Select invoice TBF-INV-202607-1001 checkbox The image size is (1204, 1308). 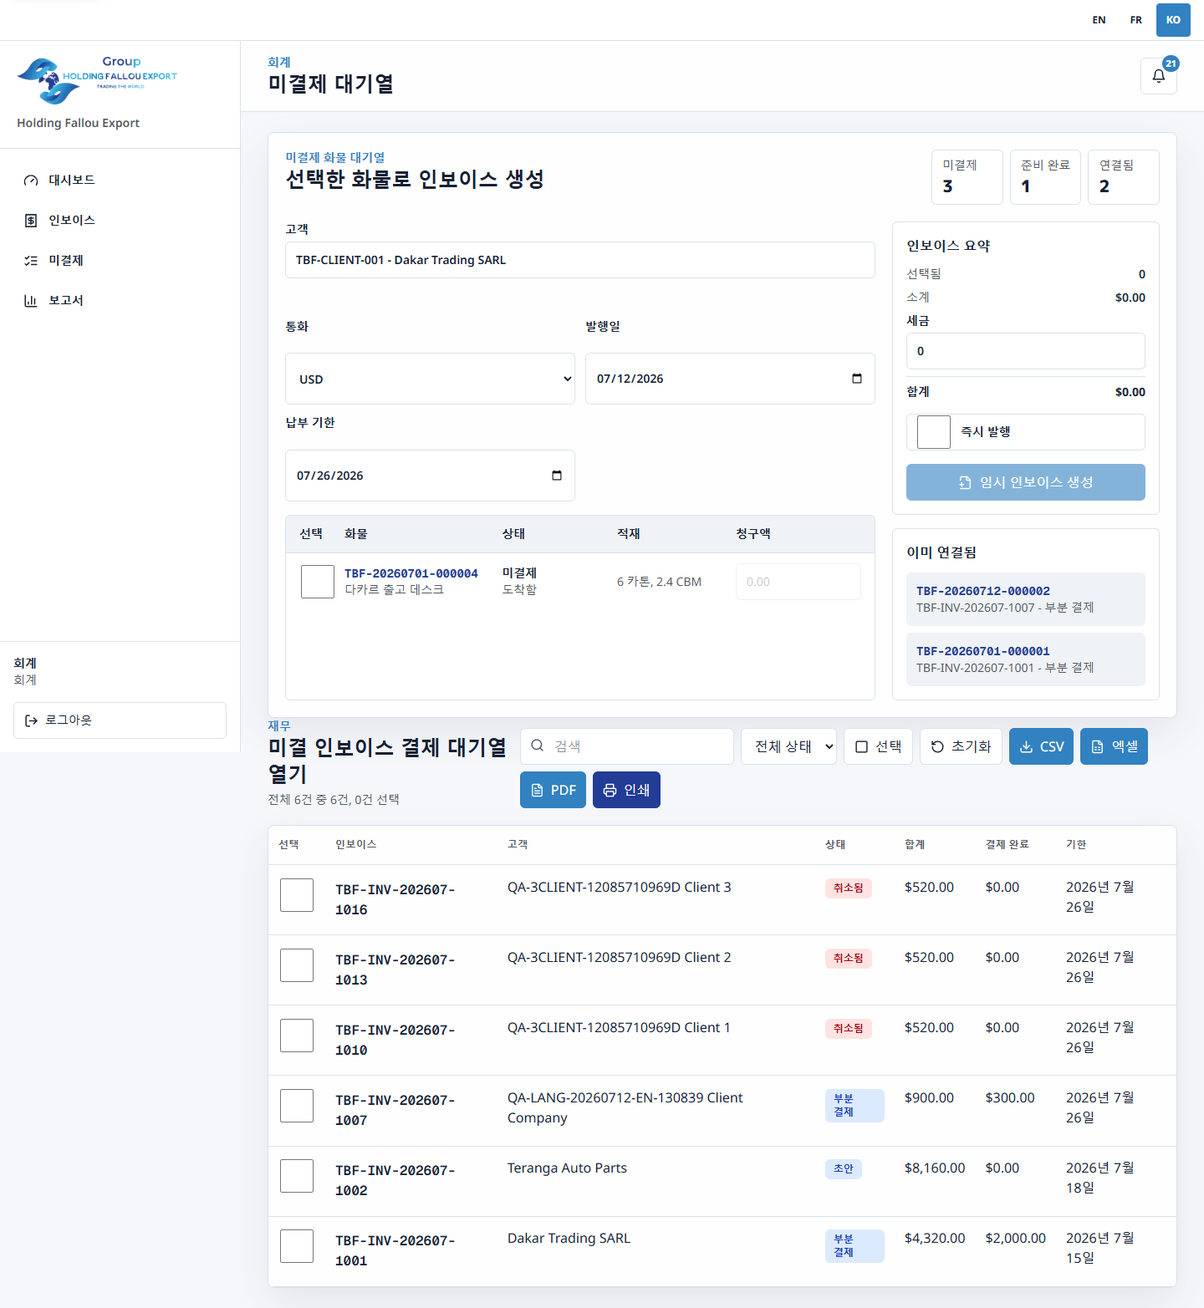[297, 1246]
